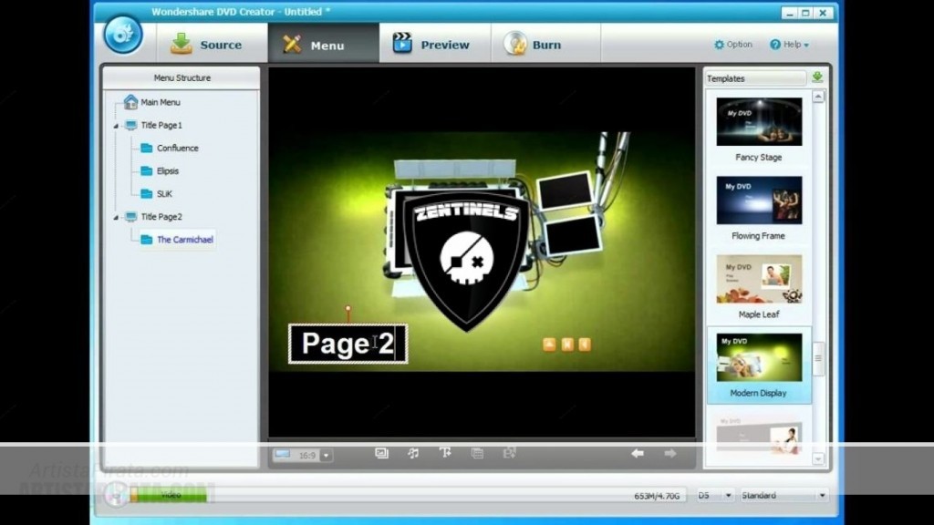
Task: Switch to the Menu tab
Action: (x=323, y=45)
